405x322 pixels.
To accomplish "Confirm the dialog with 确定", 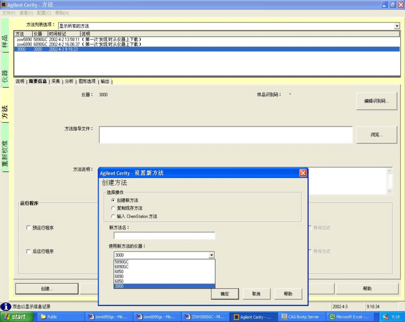I will click(225, 294).
